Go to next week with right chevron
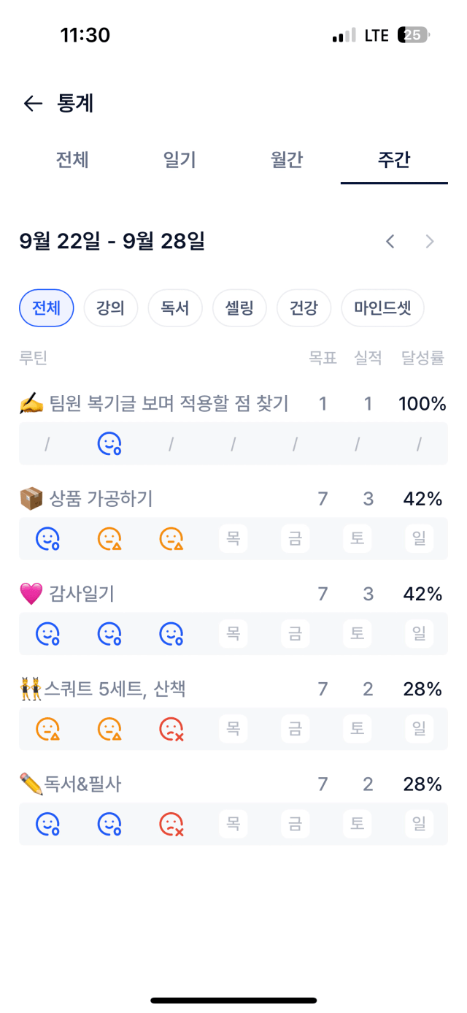 430,241
